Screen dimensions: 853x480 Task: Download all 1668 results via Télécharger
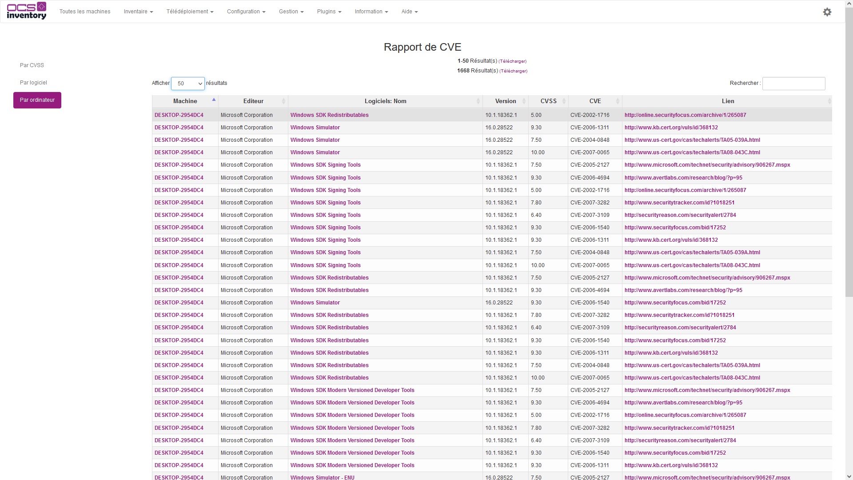point(513,71)
